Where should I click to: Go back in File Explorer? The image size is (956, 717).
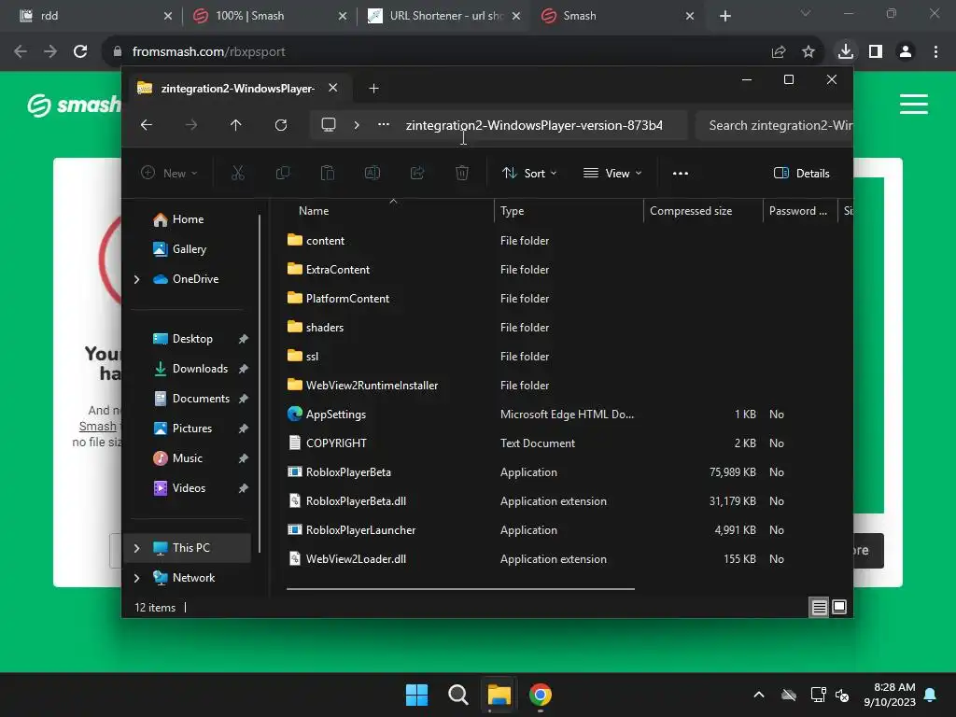(147, 125)
